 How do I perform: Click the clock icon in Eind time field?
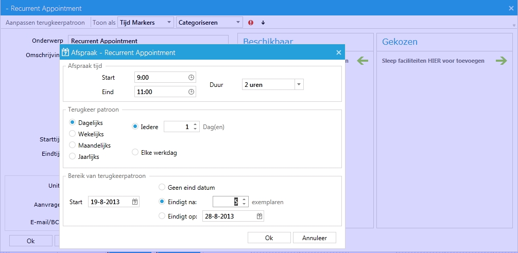tap(191, 92)
